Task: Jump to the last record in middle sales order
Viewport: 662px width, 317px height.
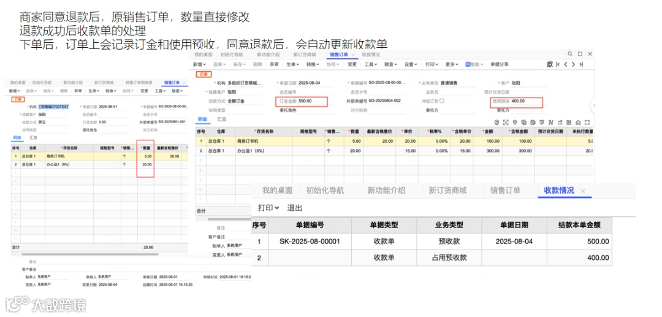Action: [x=581, y=64]
